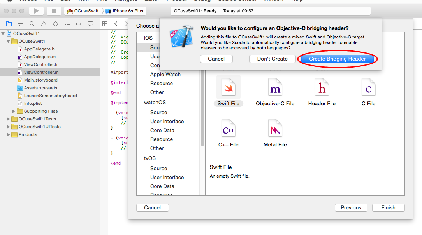Select Core Data under watchOS
This screenshot has height=235, width=422.
pyautogui.click(x=162, y=130)
